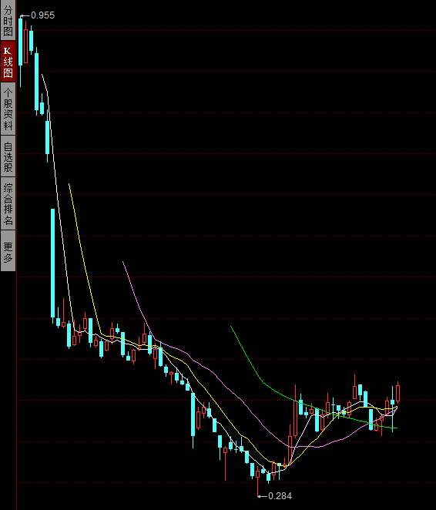436x510 pixels.
Task: Show the 综合排名 tab
Action: point(8,203)
